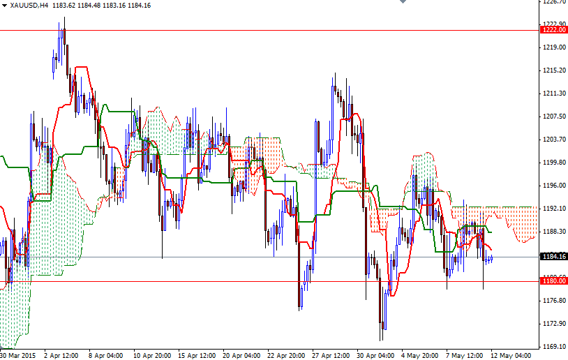The height and width of the screenshot is (360, 568).
Task: Click the 22 Apr 20:00 time label
Action: pyautogui.click(x=285, y=354)
